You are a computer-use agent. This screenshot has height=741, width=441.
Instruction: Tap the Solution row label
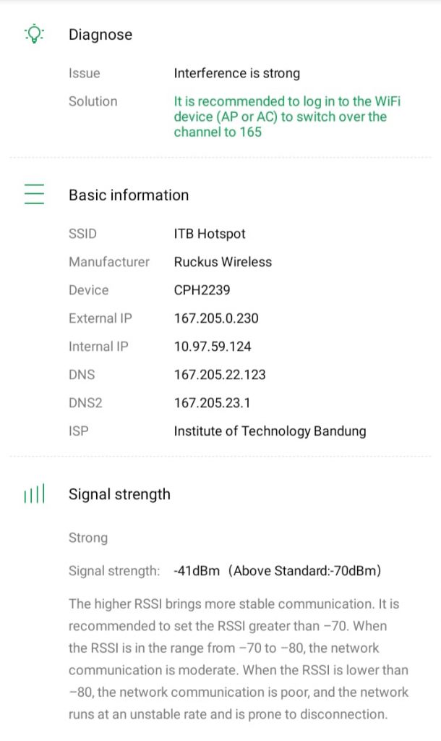[93, 101]
